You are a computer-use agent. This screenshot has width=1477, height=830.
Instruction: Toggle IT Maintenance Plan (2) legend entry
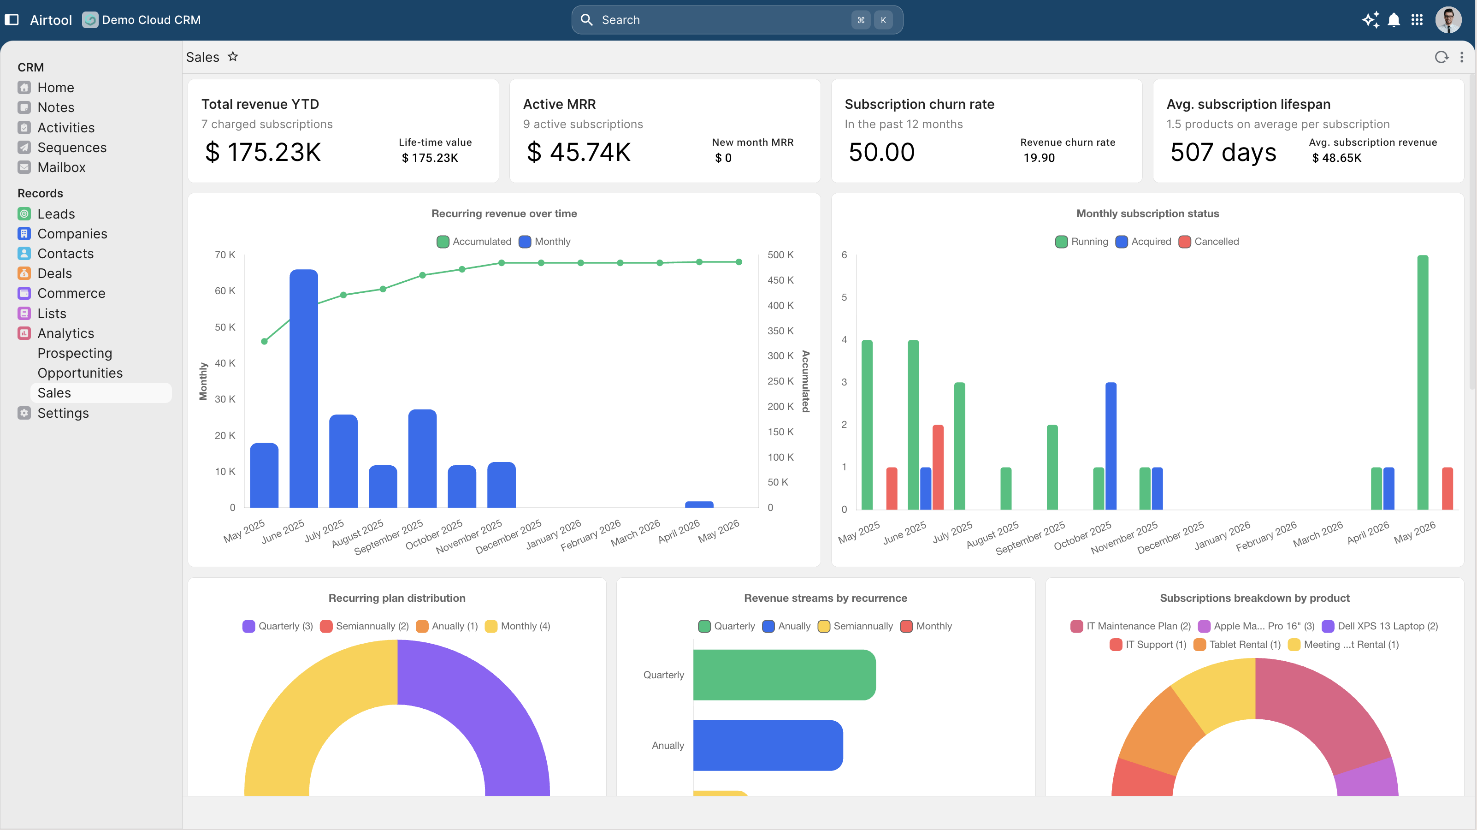pos(1131,626)
